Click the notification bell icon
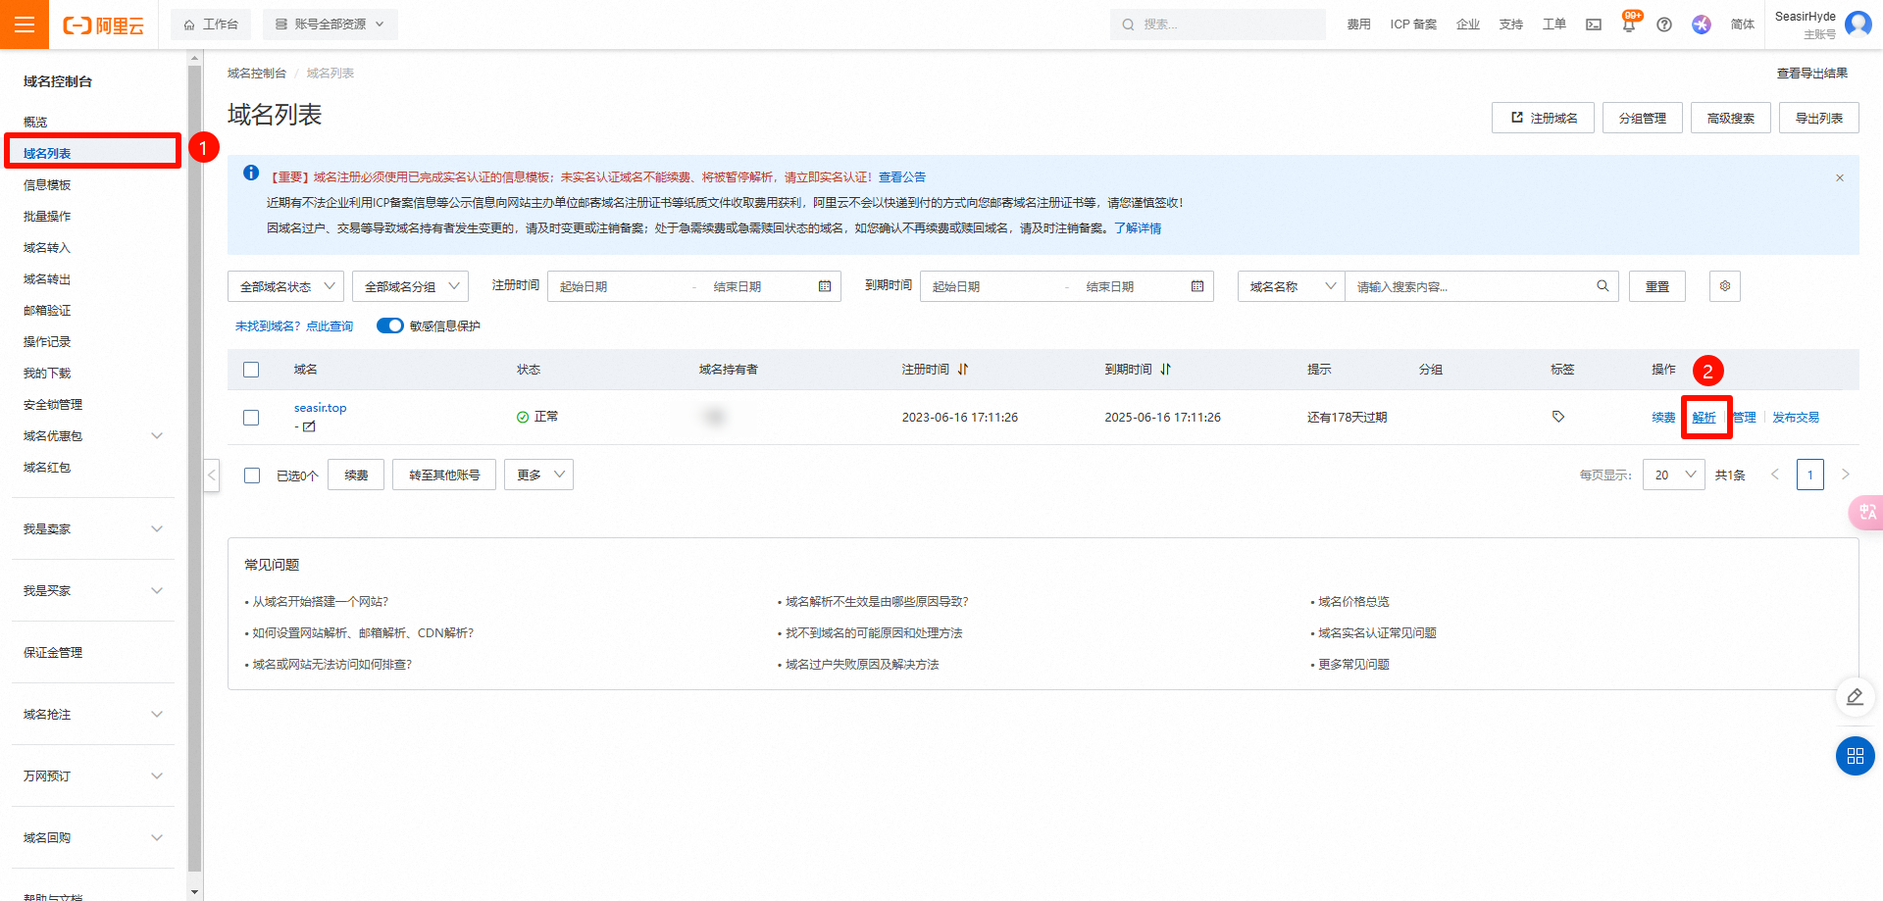This screenshot has width=1883, height=901. (1628, 25)
